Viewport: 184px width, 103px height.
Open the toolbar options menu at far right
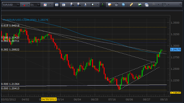(x=180, y=5)
